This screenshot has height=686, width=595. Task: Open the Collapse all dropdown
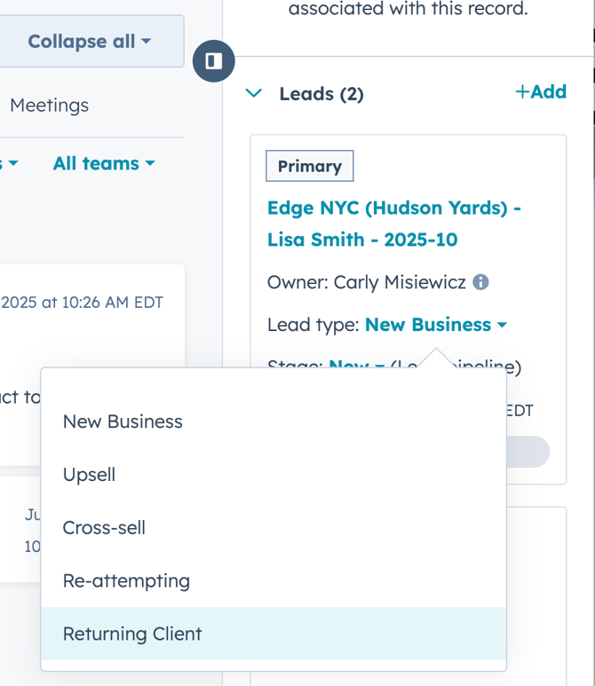89,42
